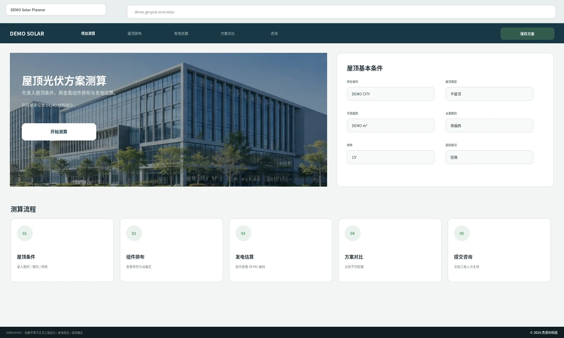This screenshot has height=338, width=564.
Task: Select the 03 step number badge
Action: tap(243, 233)
